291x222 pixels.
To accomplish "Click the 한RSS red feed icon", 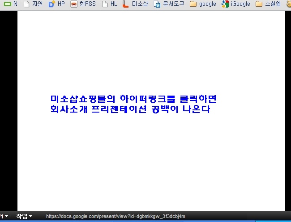I will click(74, 4).
